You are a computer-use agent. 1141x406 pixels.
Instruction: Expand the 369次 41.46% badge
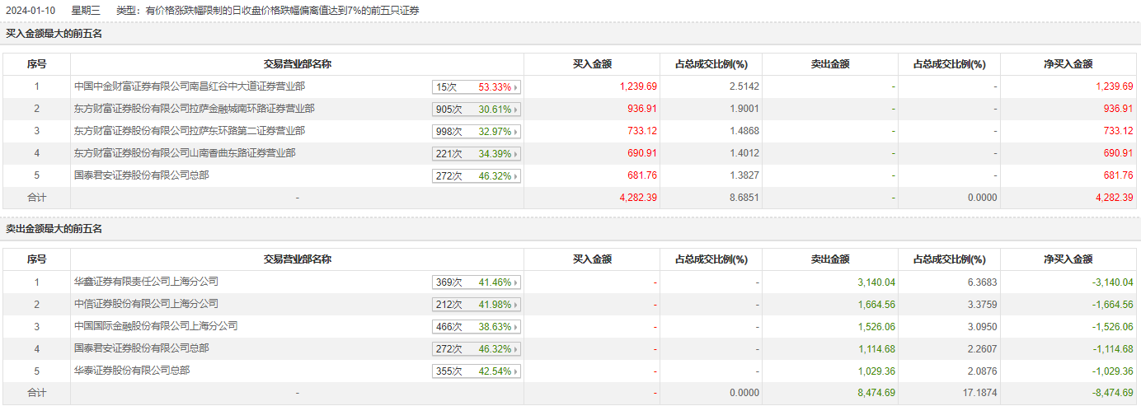click(x=477, y=282)
